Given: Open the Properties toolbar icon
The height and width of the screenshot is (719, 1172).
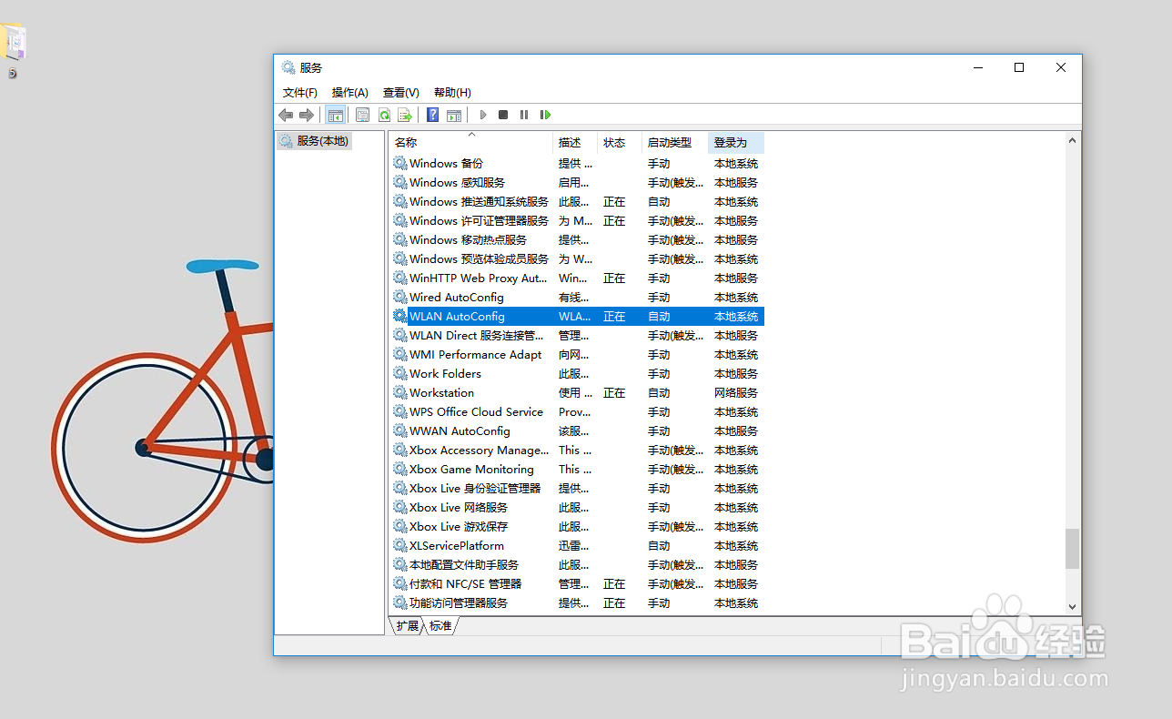Looking at the screenshot, I should pos(362,115).
